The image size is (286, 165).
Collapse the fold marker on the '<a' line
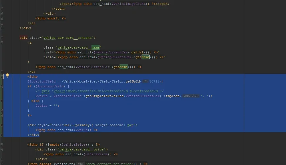click(2, 43)
